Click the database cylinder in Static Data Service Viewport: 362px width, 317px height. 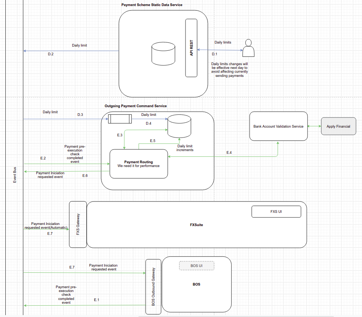tap(163, 53)
